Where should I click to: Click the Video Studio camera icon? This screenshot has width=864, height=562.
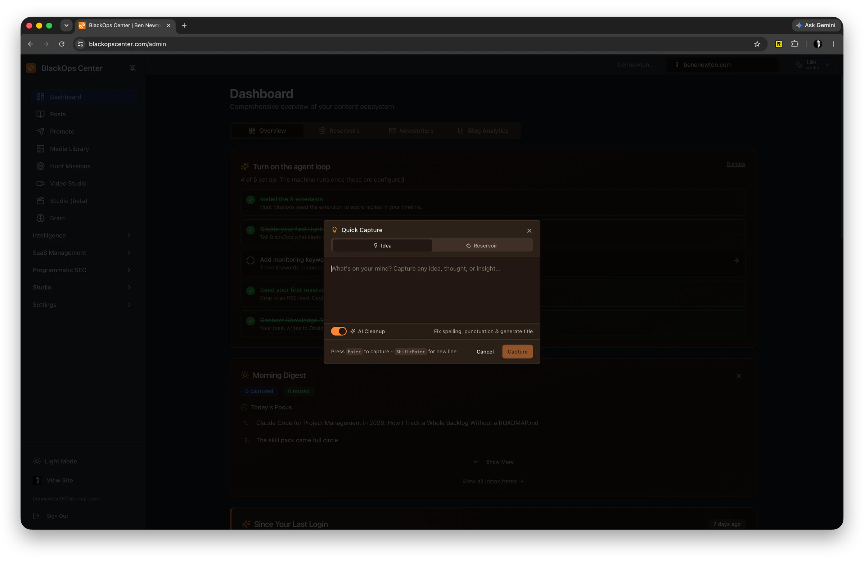point(41,183)
